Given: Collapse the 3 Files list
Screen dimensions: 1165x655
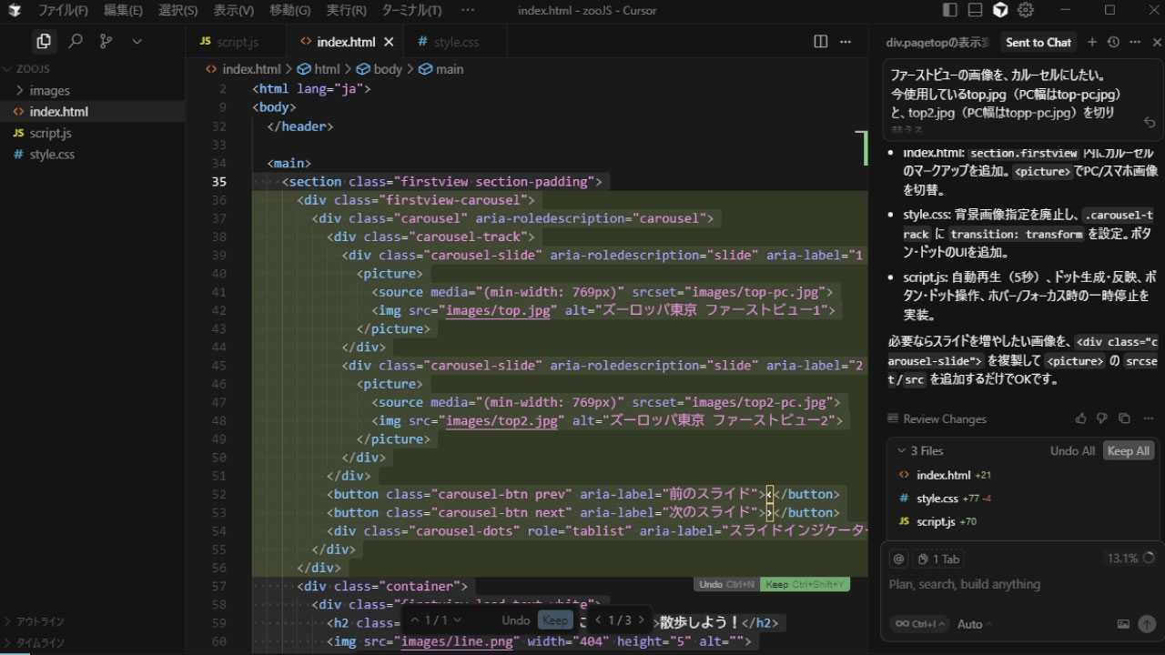Looking at the screenshot, I should pos(919,451).
